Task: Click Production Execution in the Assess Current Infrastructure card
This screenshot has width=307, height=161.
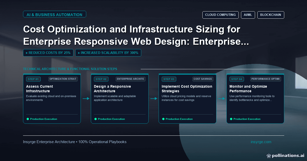Action: click(43, 119)
